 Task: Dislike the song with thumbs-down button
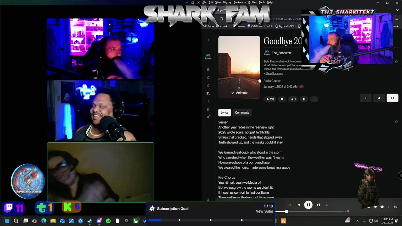coord(304,99)
